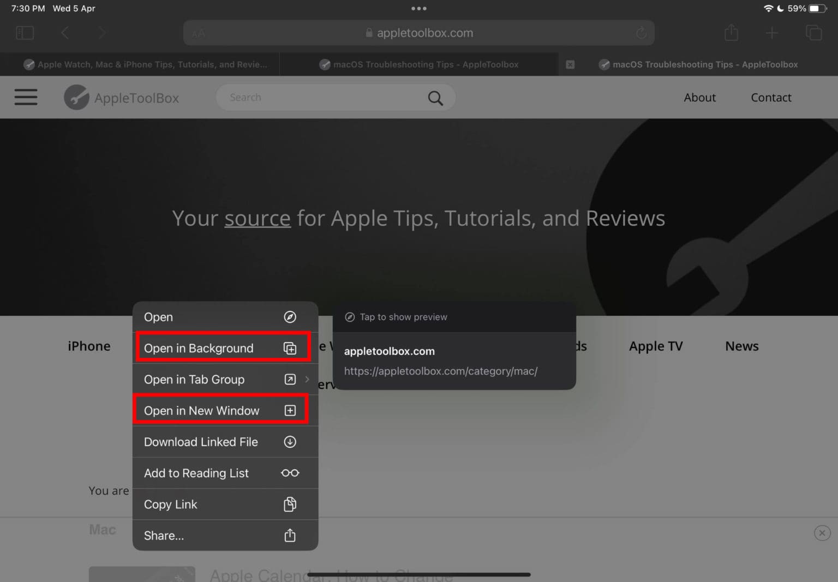
Task: Select the AA text size icon
Action: [x=198, y=33]
